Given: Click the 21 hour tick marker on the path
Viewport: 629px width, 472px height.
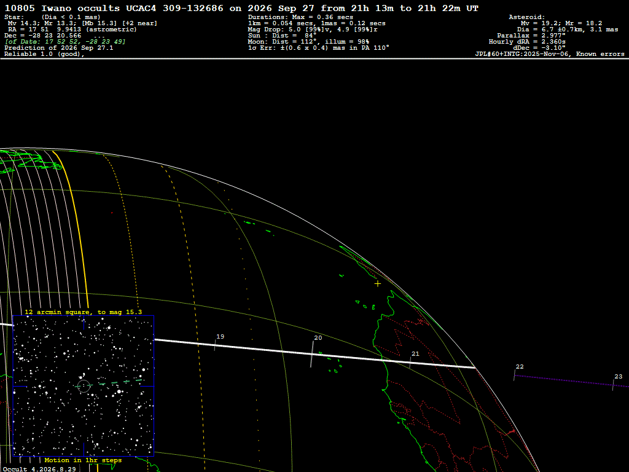Looking at the screenshot, I should 410,362.
